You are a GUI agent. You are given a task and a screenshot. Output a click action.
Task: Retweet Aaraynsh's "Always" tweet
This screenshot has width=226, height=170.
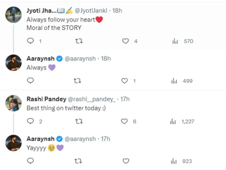click(77, 81)
